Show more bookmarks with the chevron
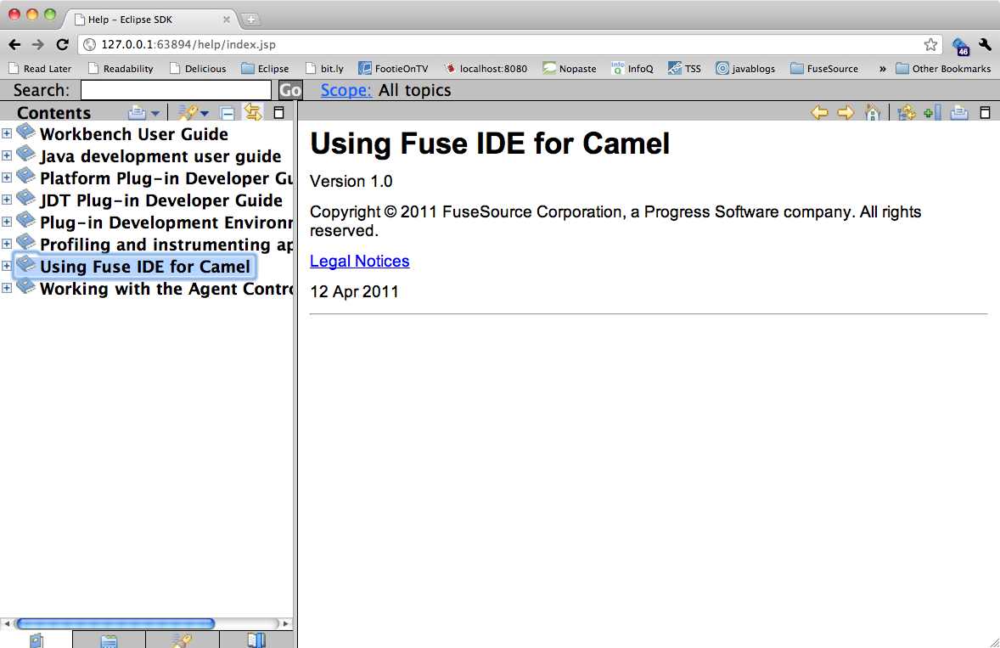1000x648 pixels. pyautogui.click(x=883, y=69)
